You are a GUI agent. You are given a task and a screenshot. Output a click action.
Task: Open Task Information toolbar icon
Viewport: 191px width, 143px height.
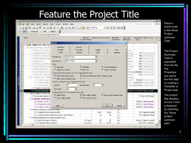pos(77,28)
